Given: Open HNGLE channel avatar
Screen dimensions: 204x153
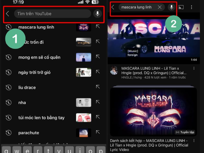Looking at the screenshot, I should (x=114, y=71).
